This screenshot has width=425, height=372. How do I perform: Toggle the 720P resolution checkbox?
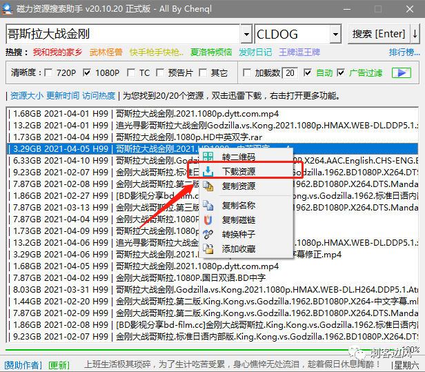[x=48, y=72]
